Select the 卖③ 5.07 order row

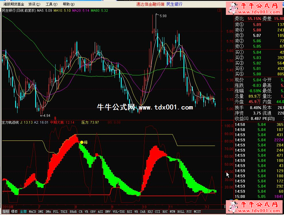[x=259, y=35]
